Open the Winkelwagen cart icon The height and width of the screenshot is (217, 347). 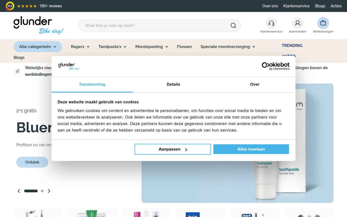(x=323, y=23)
